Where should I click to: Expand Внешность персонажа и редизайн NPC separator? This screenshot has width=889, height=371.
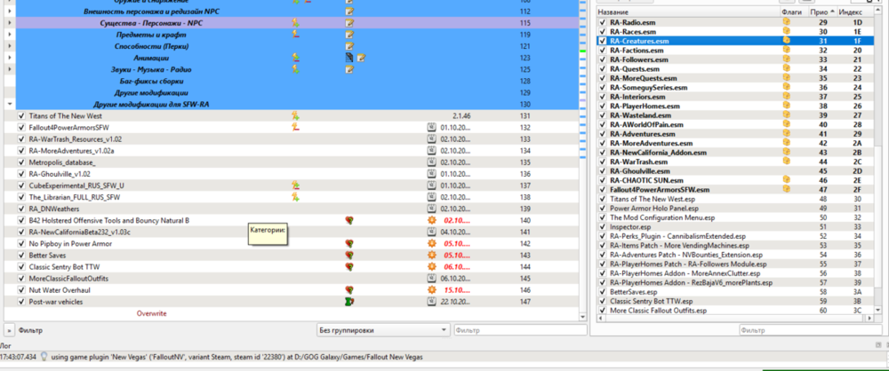pos(10,12)
